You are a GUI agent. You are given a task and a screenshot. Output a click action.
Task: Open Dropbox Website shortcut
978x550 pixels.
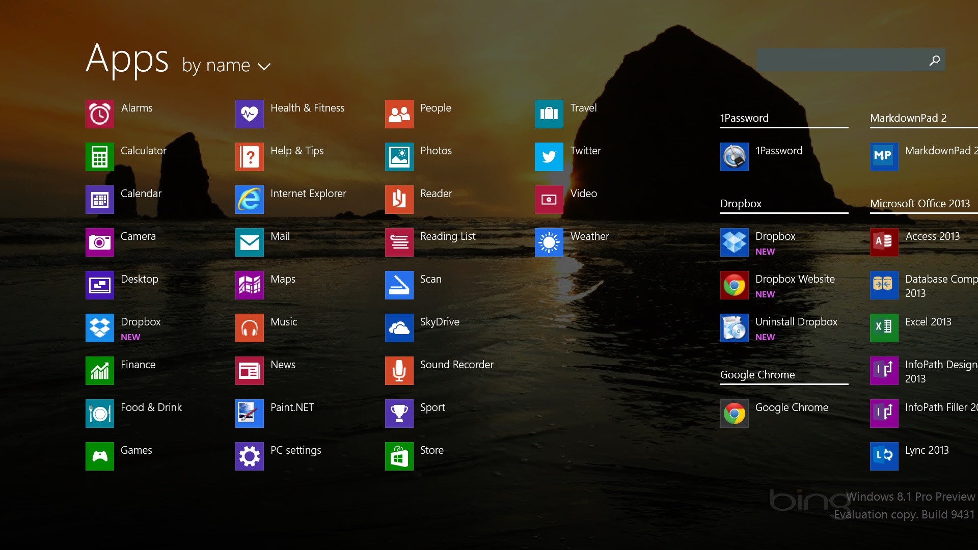click(781, 285)
